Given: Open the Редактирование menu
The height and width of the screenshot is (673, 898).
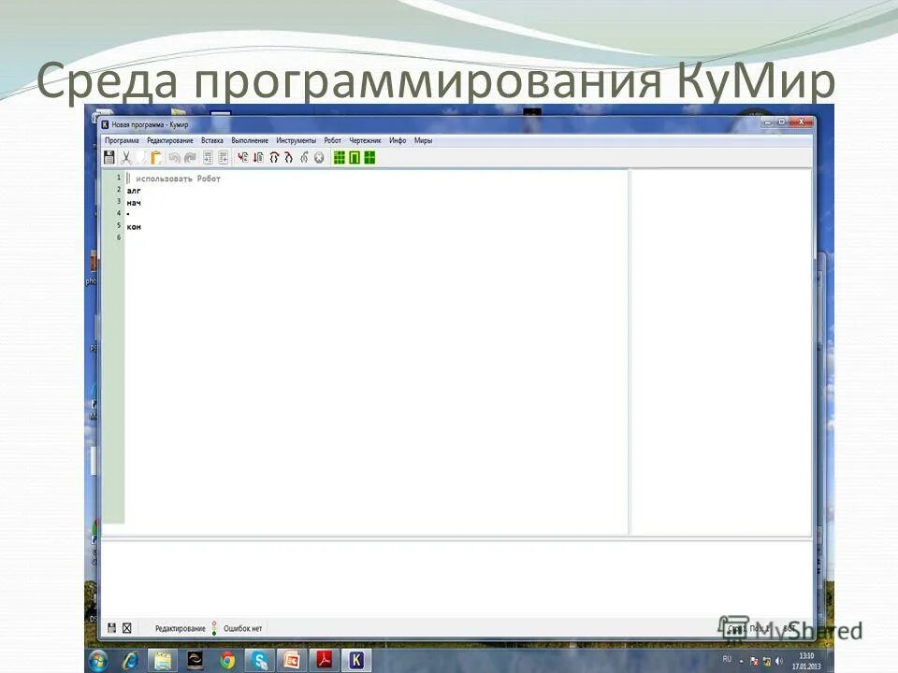Looking at the screenshot, I should click(170, 140).
